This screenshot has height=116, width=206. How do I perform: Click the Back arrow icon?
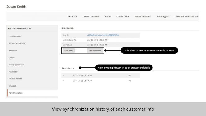point(69,16)
